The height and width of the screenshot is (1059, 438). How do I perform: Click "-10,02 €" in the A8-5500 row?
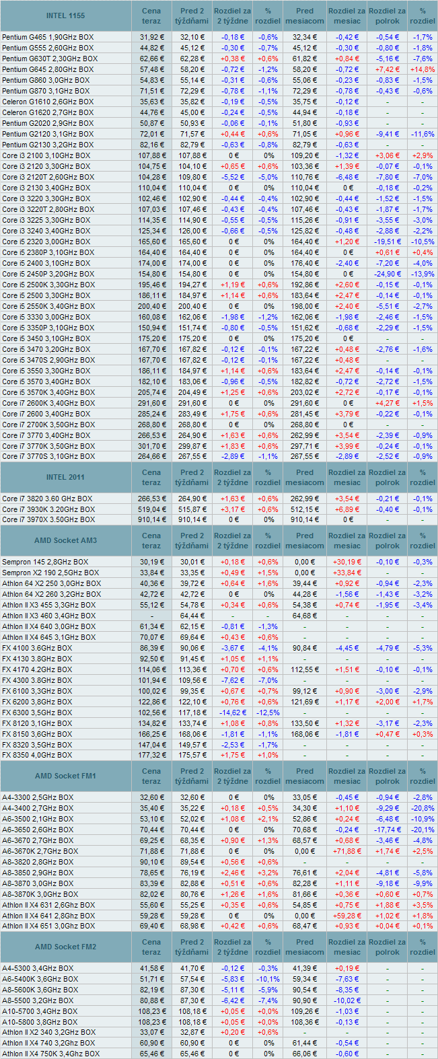(347, 1000)
